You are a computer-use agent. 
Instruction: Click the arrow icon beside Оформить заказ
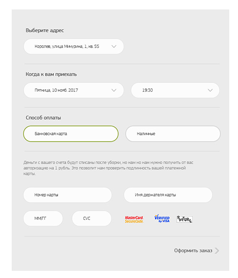click(217, 250)
